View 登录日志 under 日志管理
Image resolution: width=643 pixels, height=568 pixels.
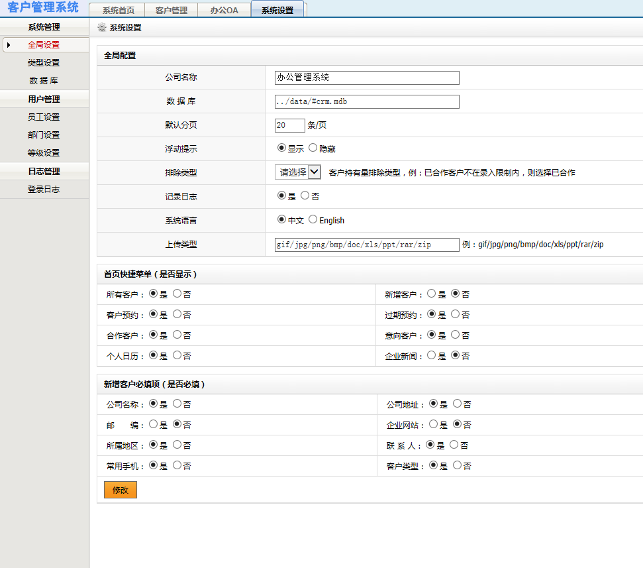(44, 189)
